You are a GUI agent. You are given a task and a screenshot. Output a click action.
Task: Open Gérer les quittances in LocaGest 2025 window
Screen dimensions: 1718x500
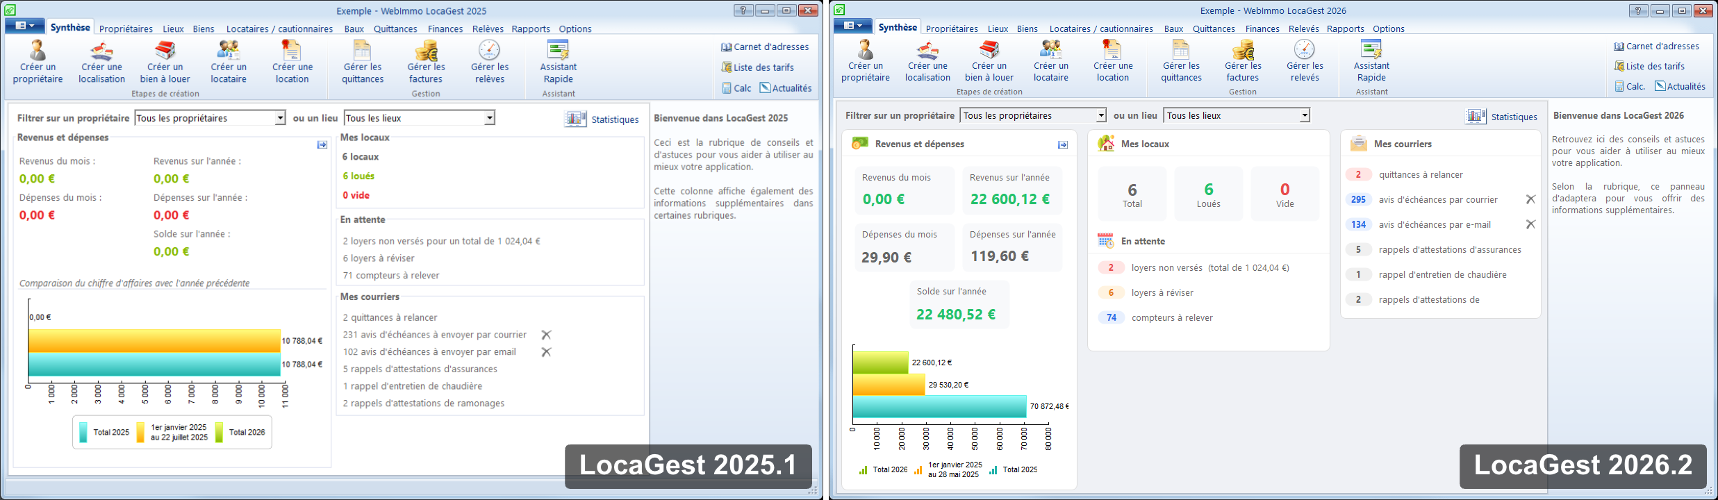point(363,62)
